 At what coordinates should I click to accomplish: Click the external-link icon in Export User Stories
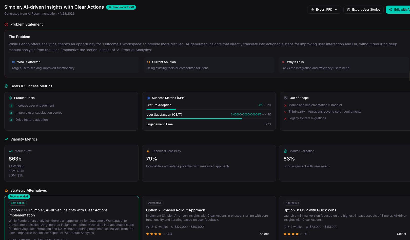(349, 10)
